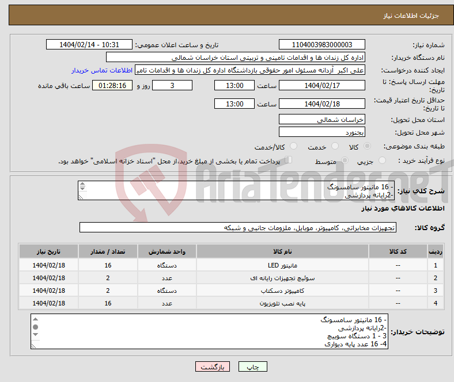Click the کد کالا column header
This screenshot has width=454, height=382.
398,251
